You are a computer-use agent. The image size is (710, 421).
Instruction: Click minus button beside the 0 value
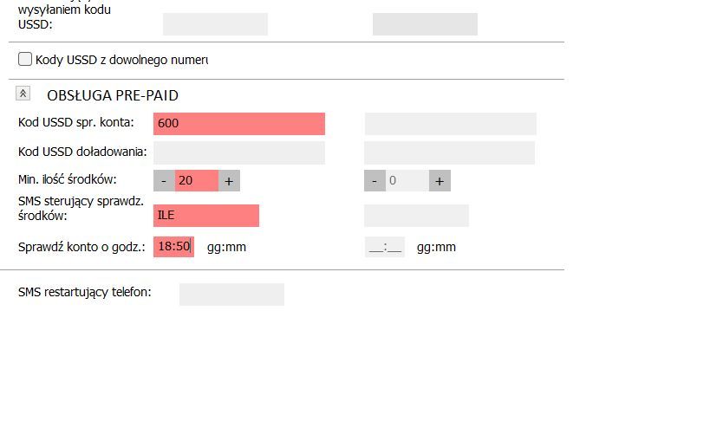pos(375,181)
